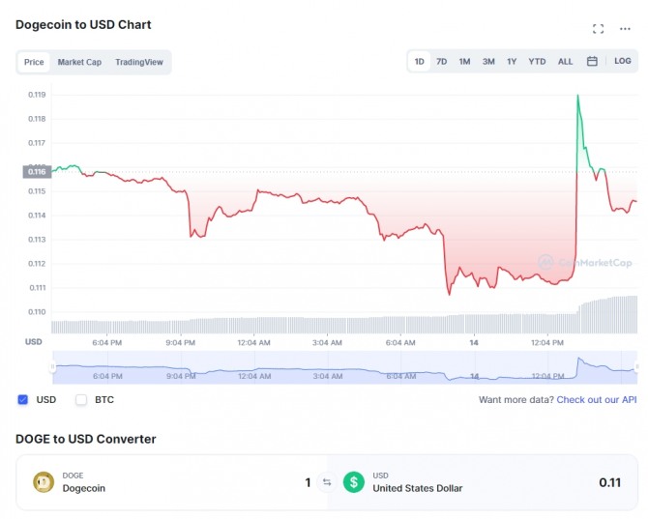Click the Dogecoin coin logo
The width and height of the screenshot is (648, 519).
(x=44, y=482)
